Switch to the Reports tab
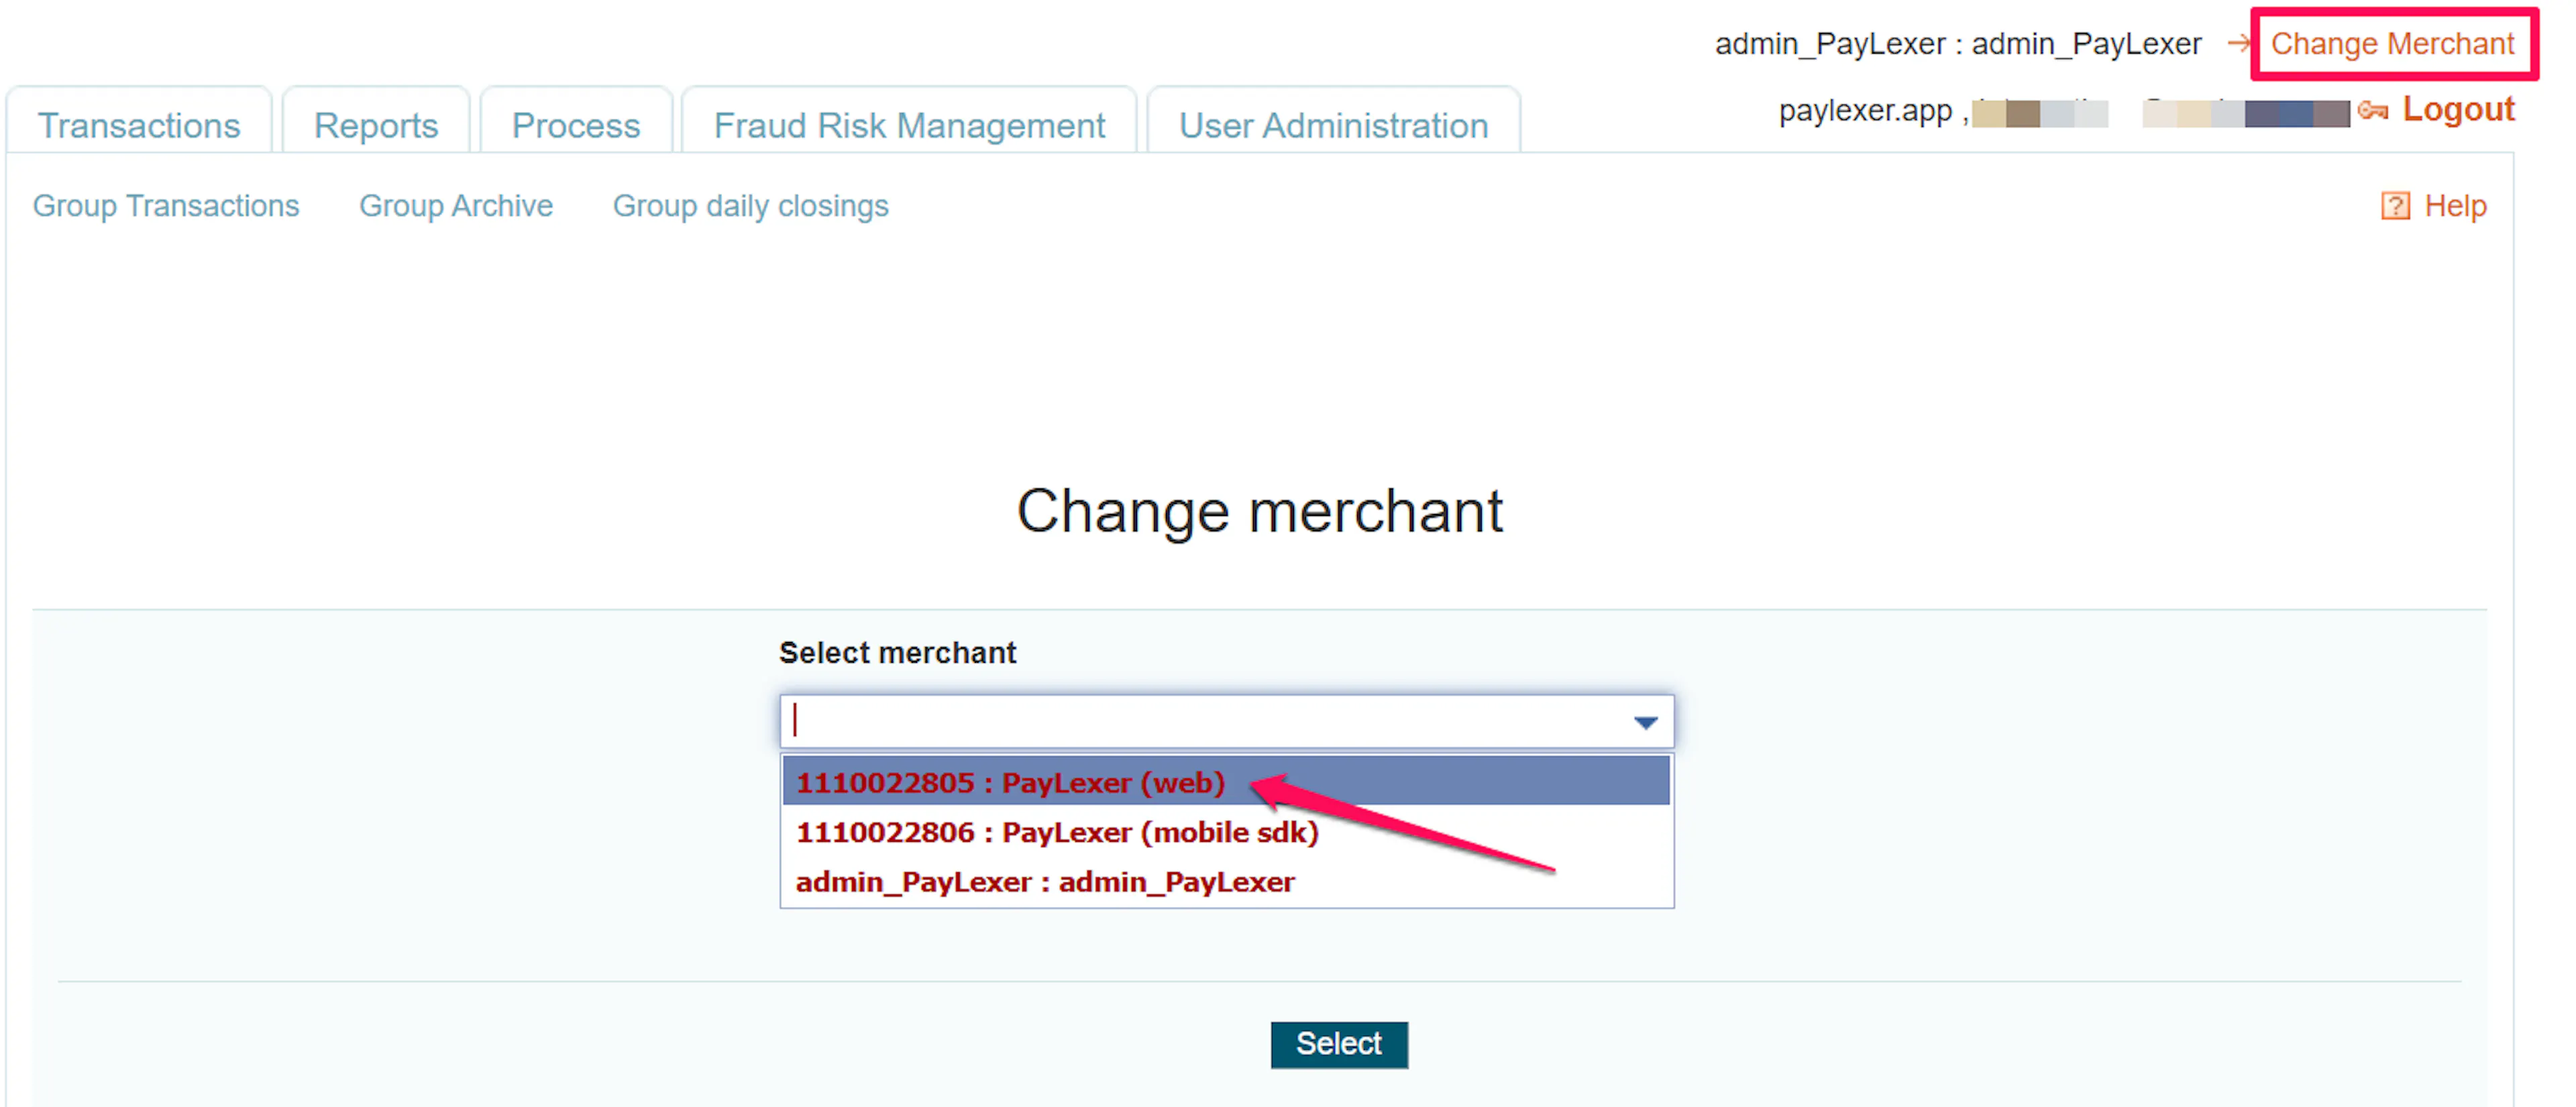The image size is (2576, 1107). [376, 125]
